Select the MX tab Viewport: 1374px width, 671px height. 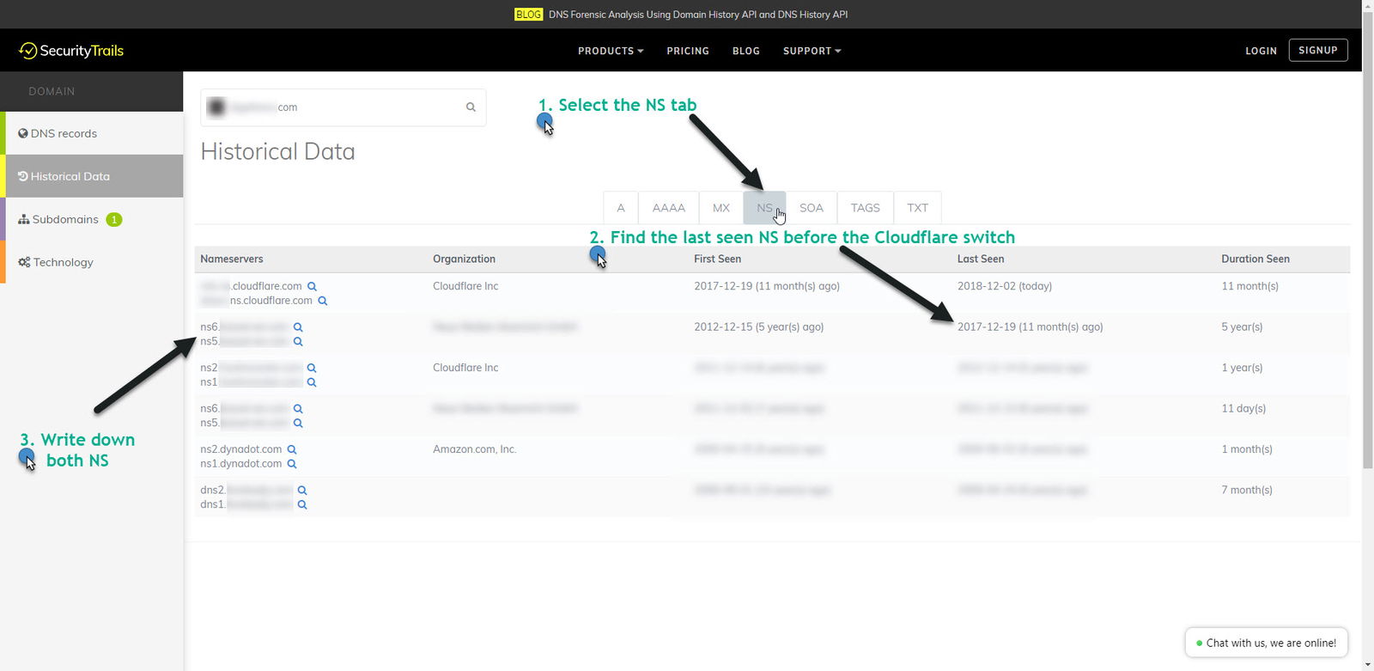click(x=721, y=208)
